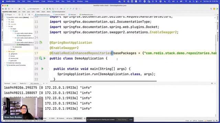The image size is (220, 123).
Task: Click the 'bootiful-redis-stack' breadcrumb
Action: tap(10, 12)
